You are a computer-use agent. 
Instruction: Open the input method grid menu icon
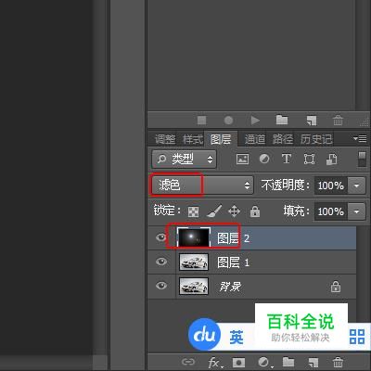click(x=357, y=337)
